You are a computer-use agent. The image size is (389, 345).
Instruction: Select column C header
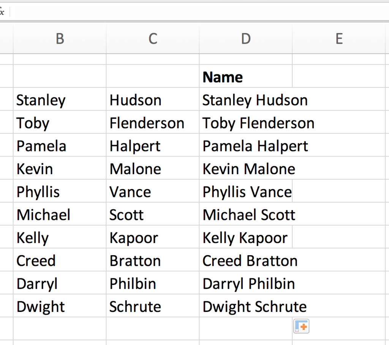click(x=153, y=38)
